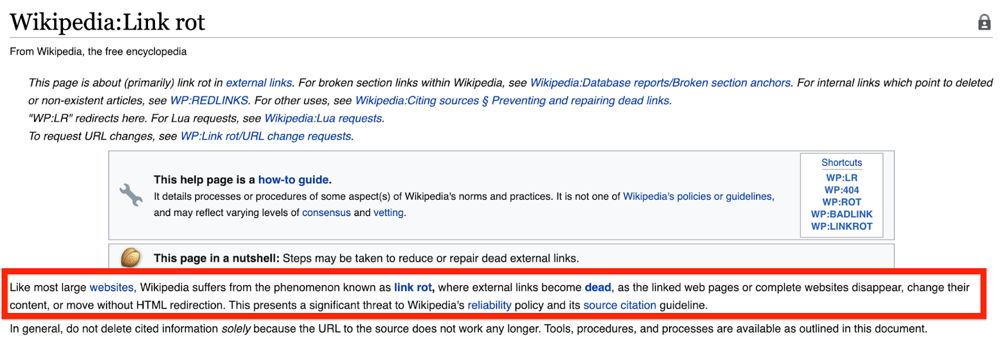The width and height of the screenshot is (1008, 342).
Task: Click the wrench how-to guide icon
Action: [x=131, y=195]
